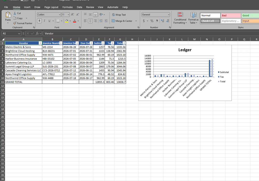The height and width of the screenshot is (181, 259).
Task: Switch to Page Layout tab
Action: [x=51, y=7]
